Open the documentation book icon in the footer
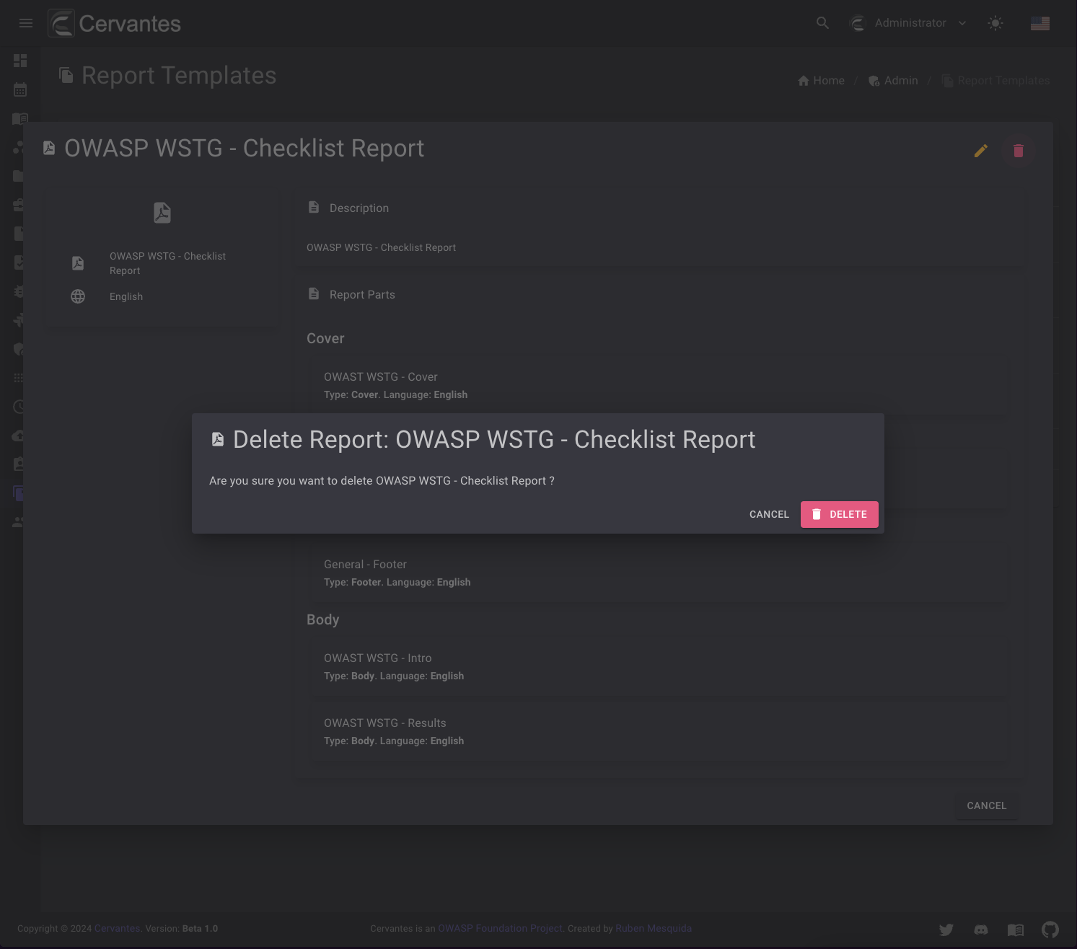 point(1016,930)
